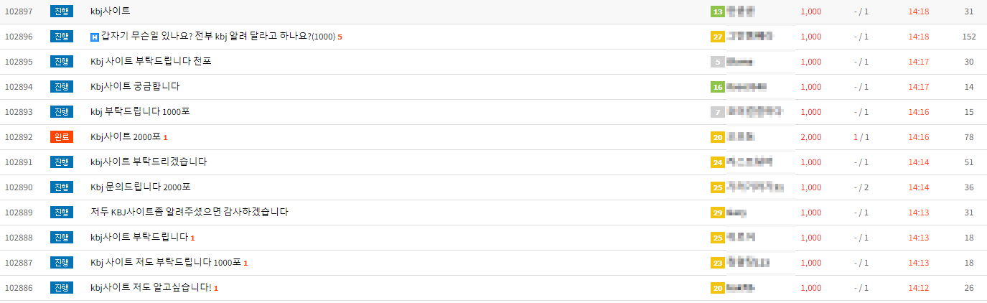Click the yellow level 24 badge
This screenshot has height=303, width=987.
click(x=717, y=162)
